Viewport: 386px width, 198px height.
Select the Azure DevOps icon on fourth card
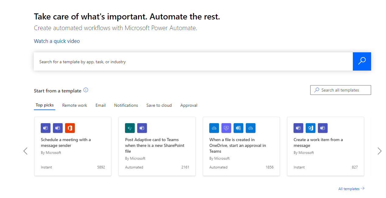[310, 128]
